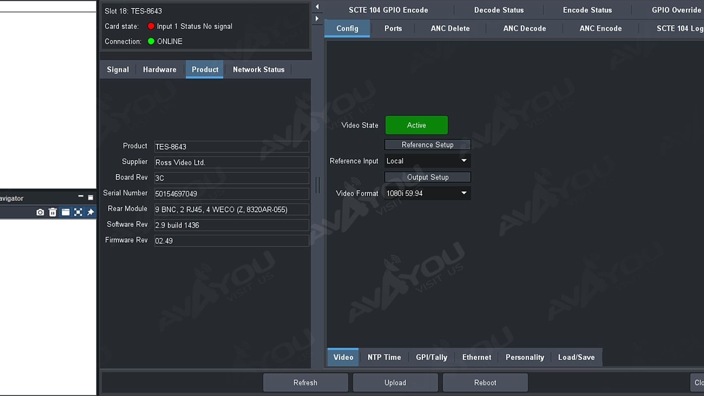Switch to the Ports tab

(393, 28)
